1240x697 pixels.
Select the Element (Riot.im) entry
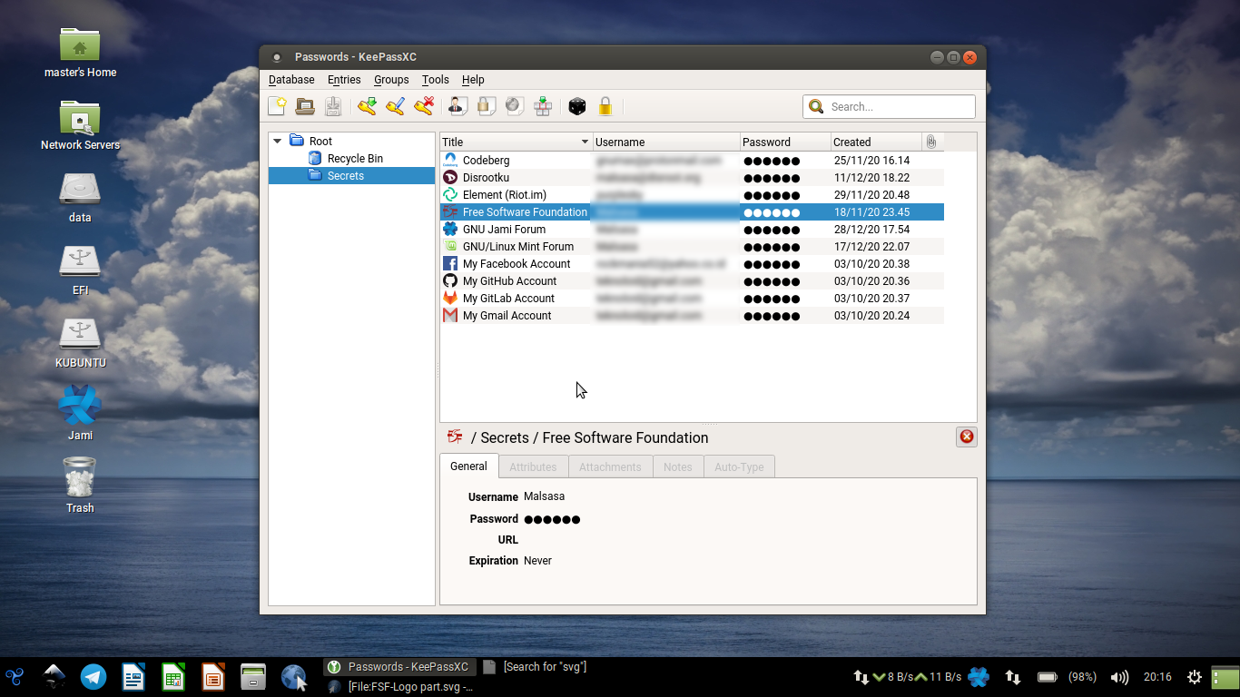pos(692,194)
